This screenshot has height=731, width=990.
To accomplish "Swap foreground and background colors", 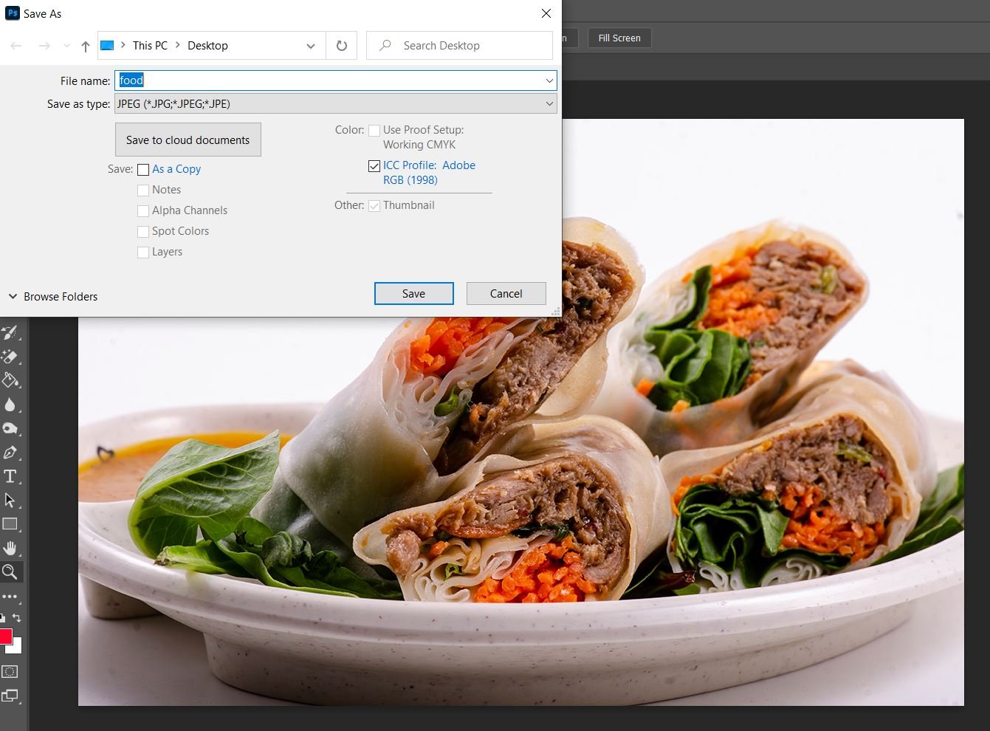I will point(17,618).
